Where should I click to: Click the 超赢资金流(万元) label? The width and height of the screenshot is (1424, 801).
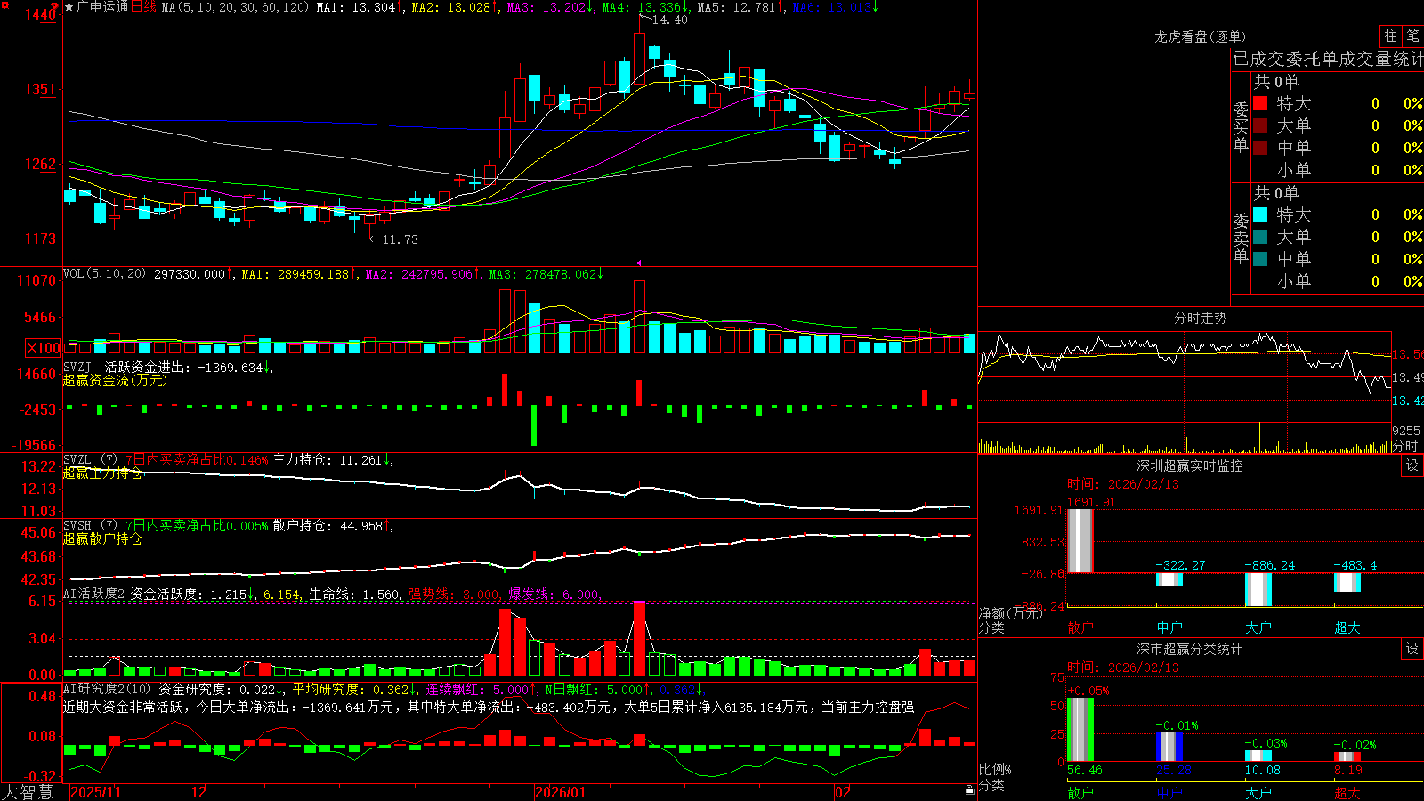click(115, 380)
